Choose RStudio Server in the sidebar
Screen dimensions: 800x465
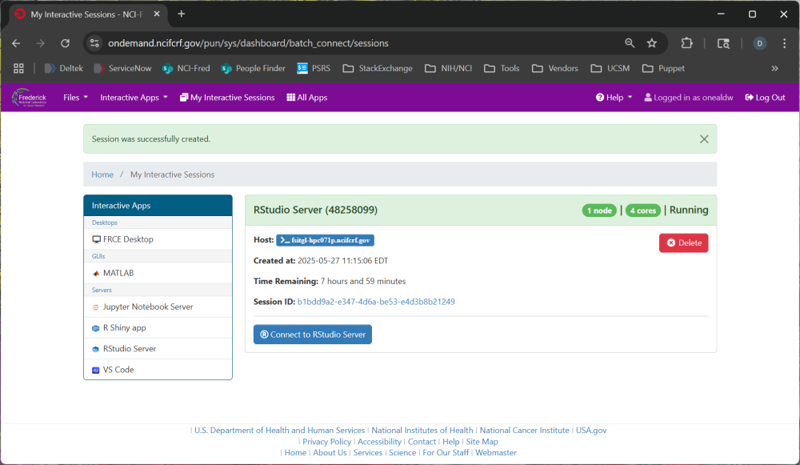[x=129, y=349]
